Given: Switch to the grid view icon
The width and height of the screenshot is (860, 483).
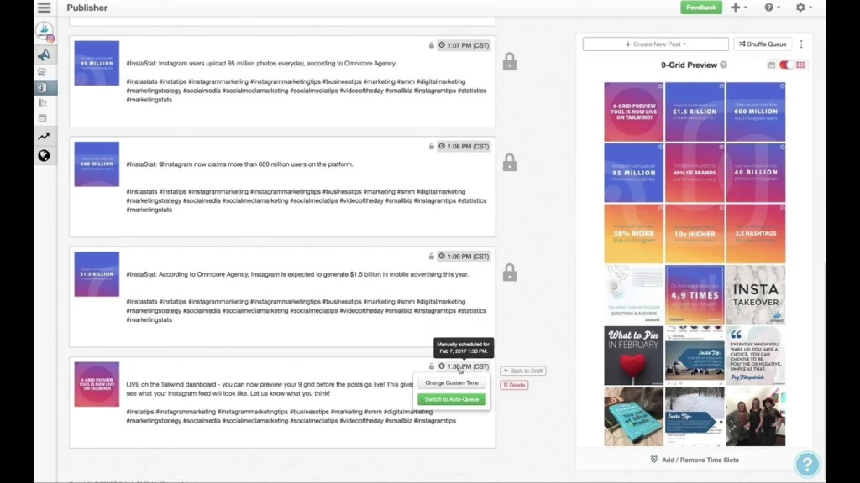Looking at the screenshot, I should [800, 65].
